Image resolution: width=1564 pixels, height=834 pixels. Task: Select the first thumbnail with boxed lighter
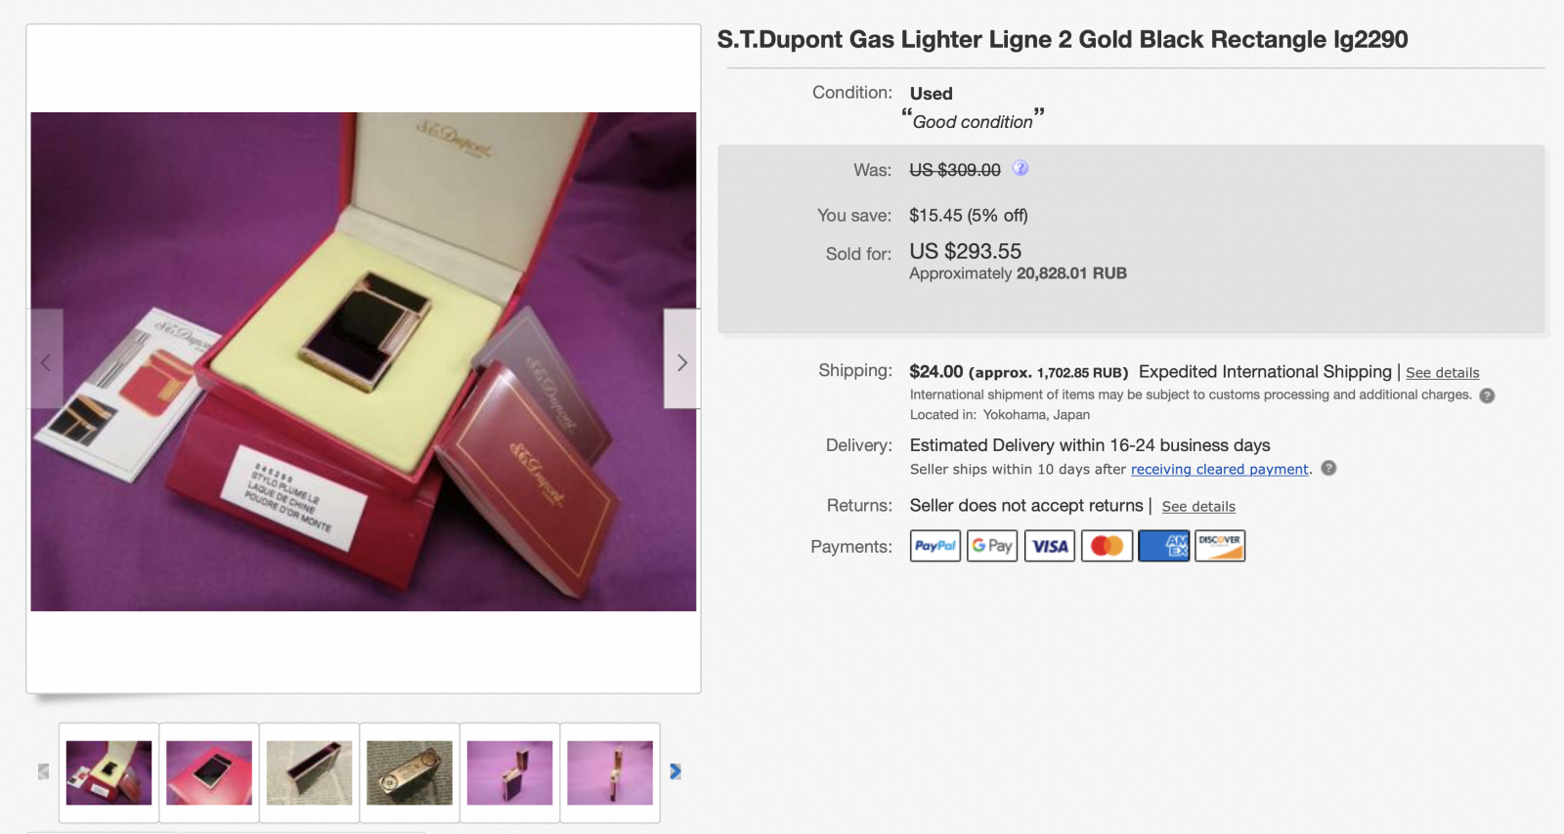tap(109, 772)
